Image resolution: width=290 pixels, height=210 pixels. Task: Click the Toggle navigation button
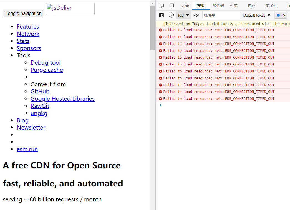pos(24,14)
